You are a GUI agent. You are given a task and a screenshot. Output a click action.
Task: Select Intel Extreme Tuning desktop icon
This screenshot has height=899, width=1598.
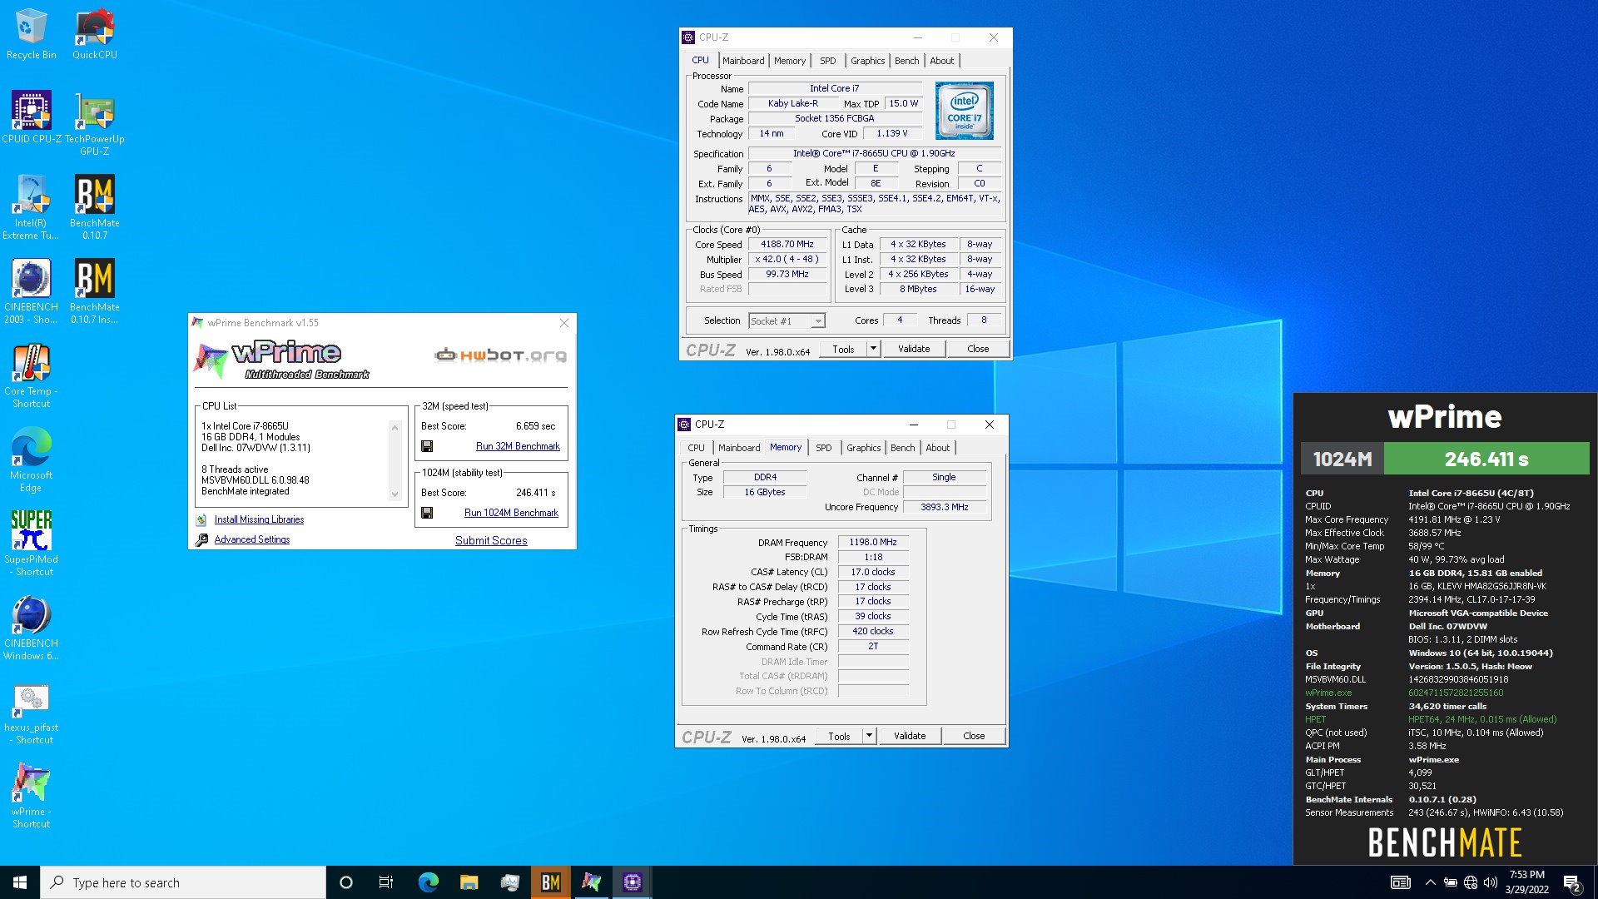pyautogui.click(x=31, y=208)
